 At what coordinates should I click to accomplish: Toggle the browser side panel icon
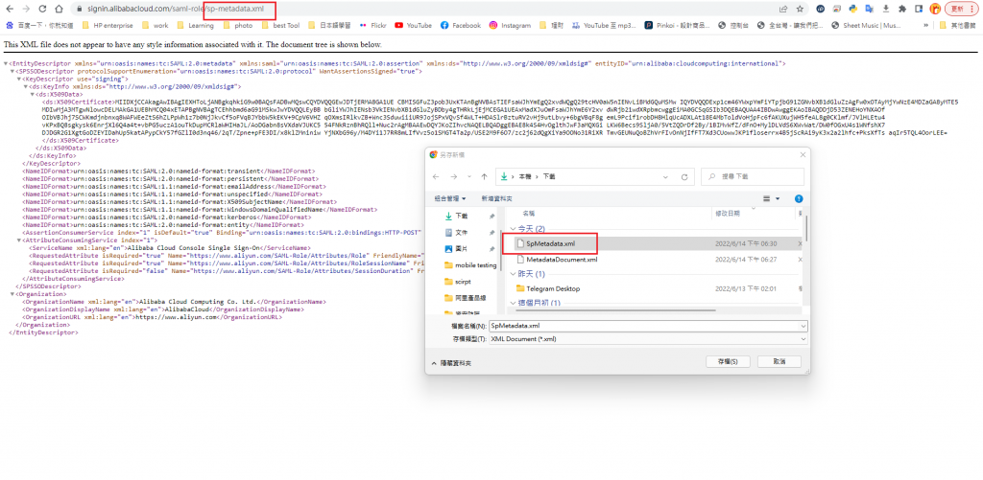click(919, 9)
